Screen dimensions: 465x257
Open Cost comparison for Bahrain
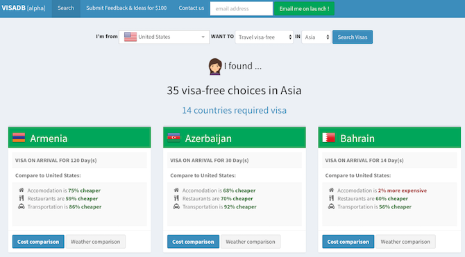coord(348,242)
